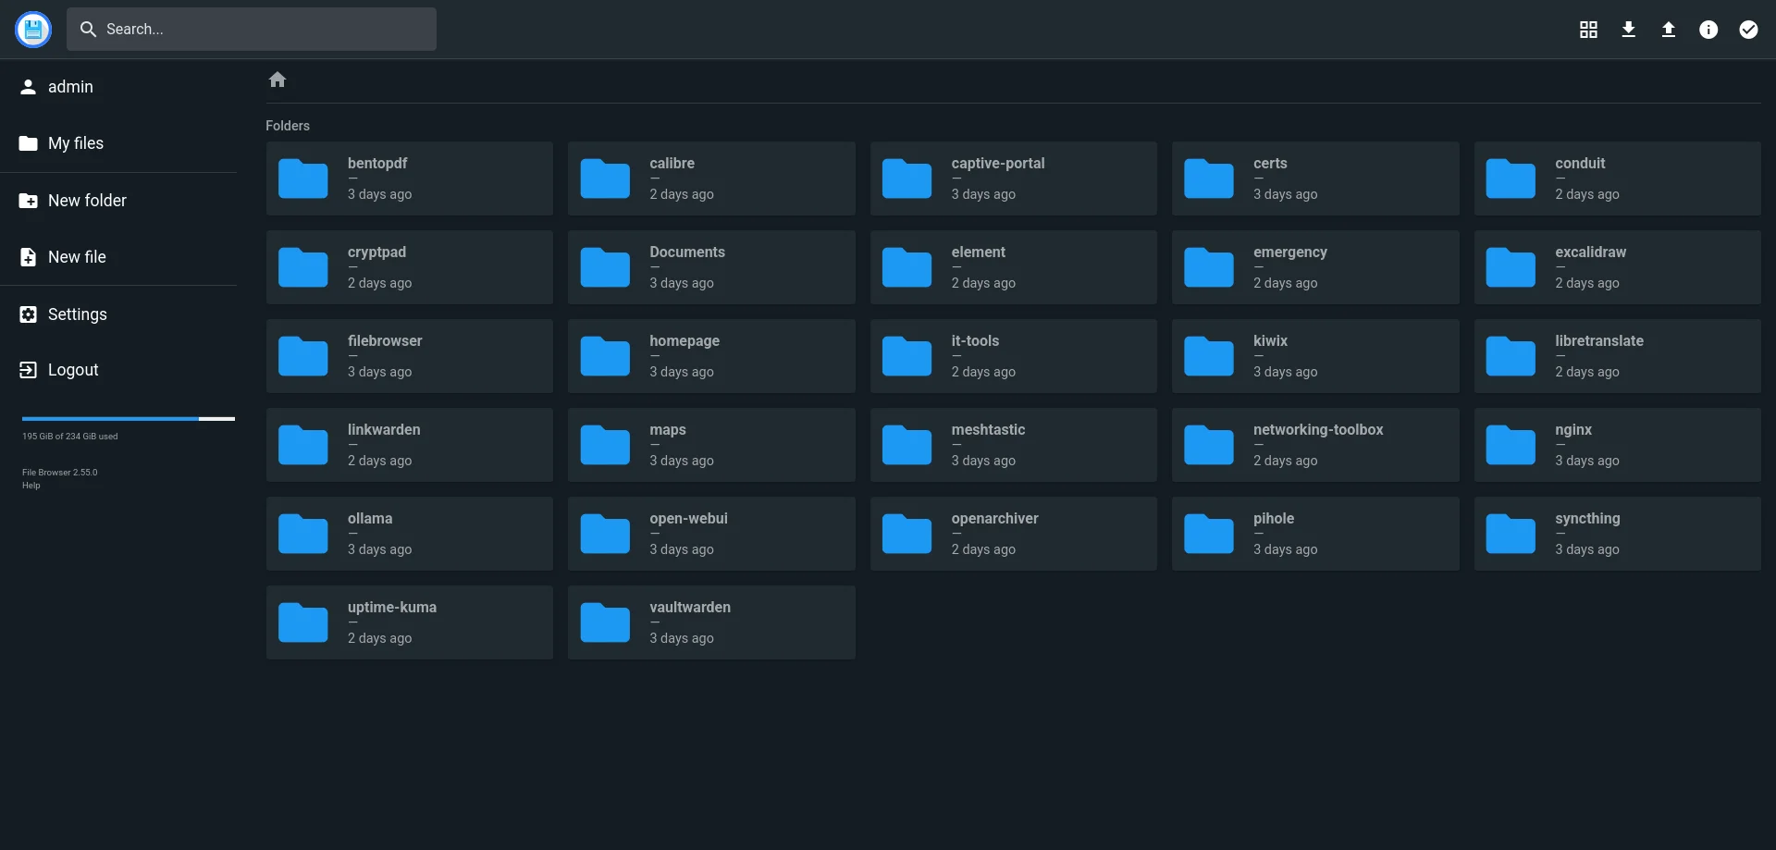Select the conduit folder icon
This screenshot has width=1776, height=850.
(1511, 179)
